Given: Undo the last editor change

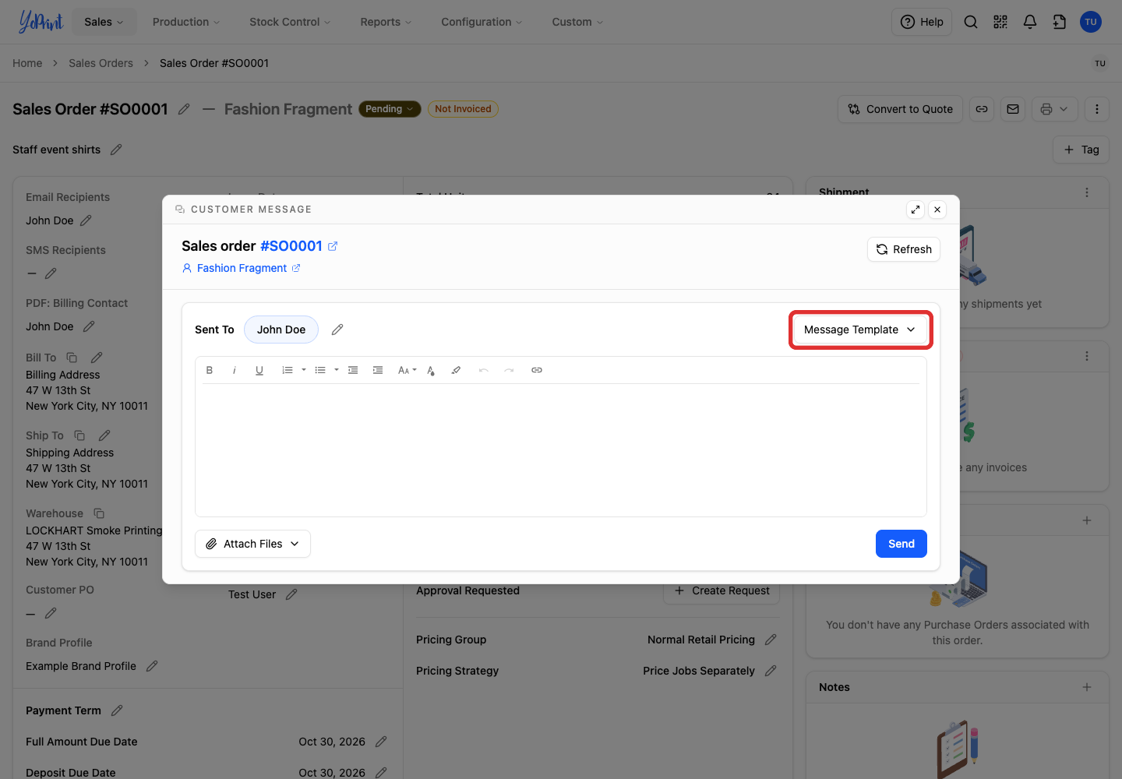Looking at the screenshot, I should 484,370.
